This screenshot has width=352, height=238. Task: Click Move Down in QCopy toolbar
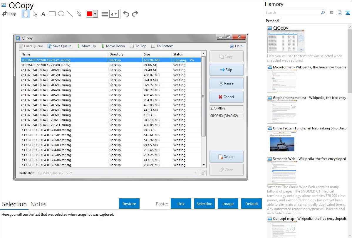point(113,46)
